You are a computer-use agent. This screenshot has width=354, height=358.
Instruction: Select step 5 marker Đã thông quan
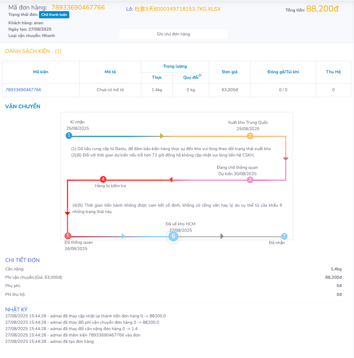68,236
